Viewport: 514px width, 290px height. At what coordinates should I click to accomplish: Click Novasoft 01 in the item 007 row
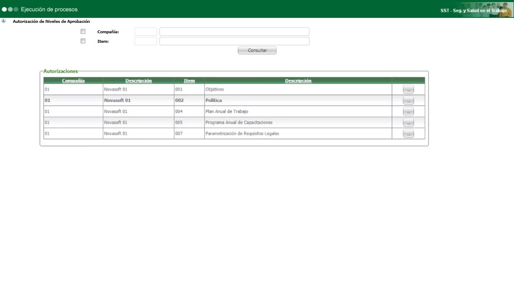pos(116,133)
